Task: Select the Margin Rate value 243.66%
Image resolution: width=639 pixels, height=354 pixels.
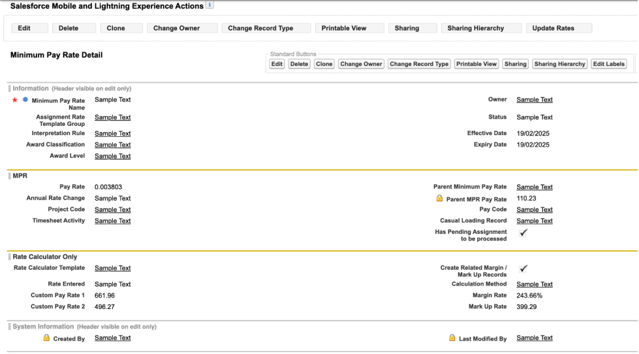Action: coord(529,296)
